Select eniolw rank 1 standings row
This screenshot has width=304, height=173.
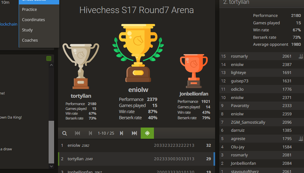tap(137, 145)
